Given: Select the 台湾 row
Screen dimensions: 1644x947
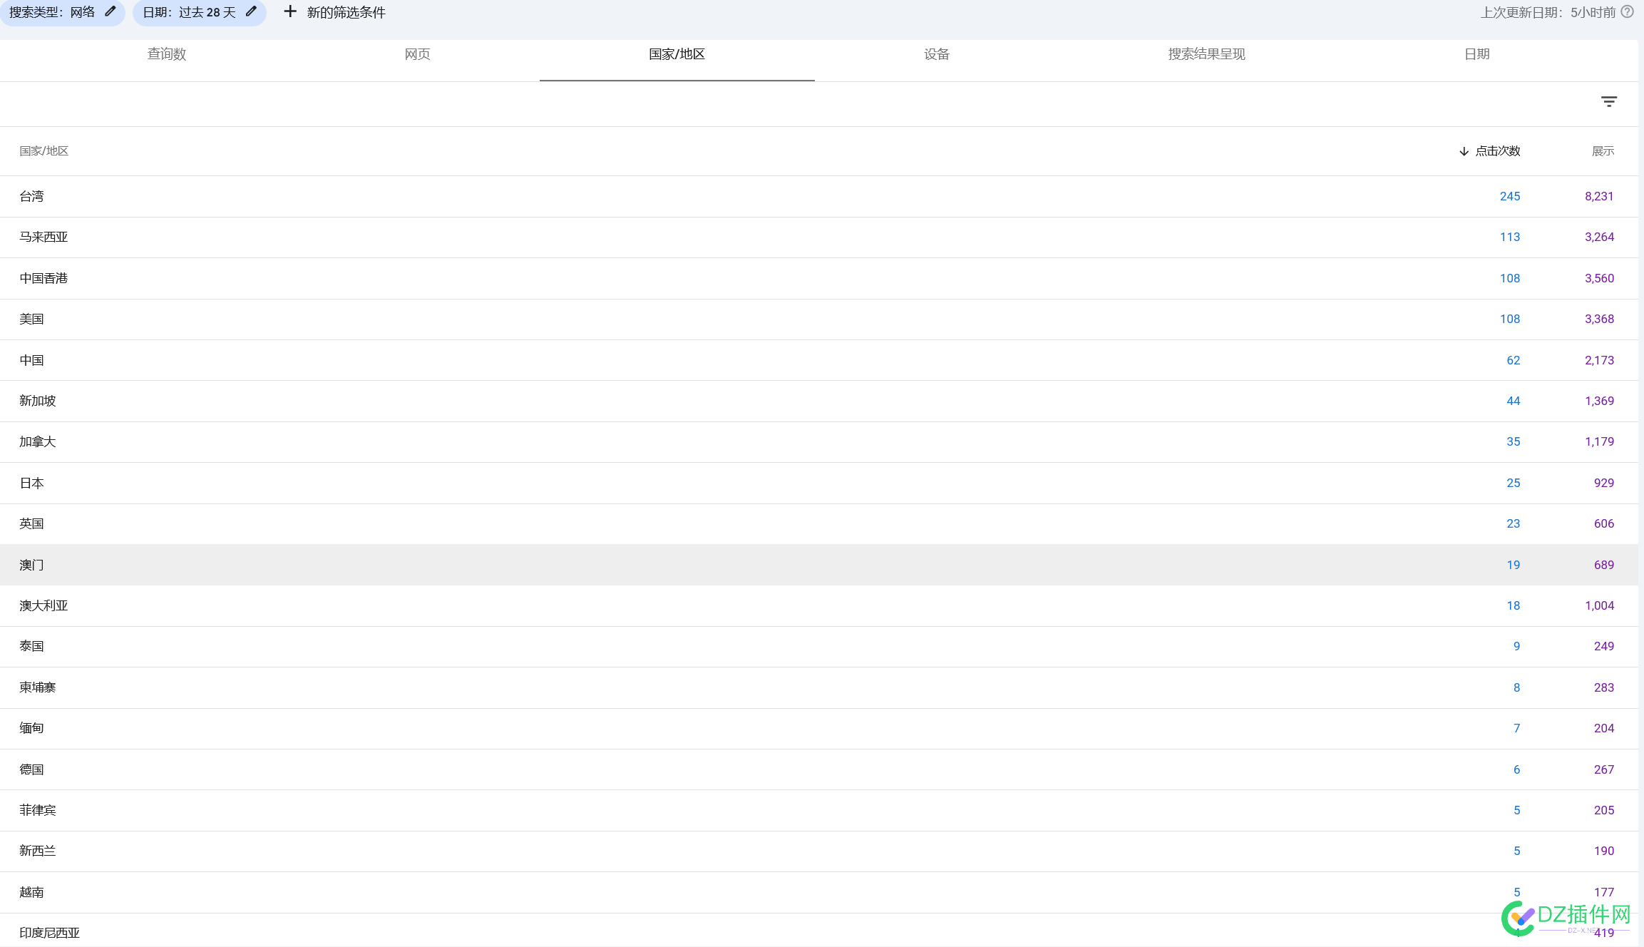Looking at the screenshot, I should click(x=819, y=196).
